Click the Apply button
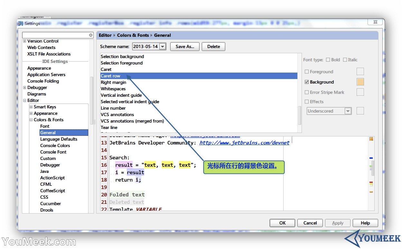 point(338,223)
